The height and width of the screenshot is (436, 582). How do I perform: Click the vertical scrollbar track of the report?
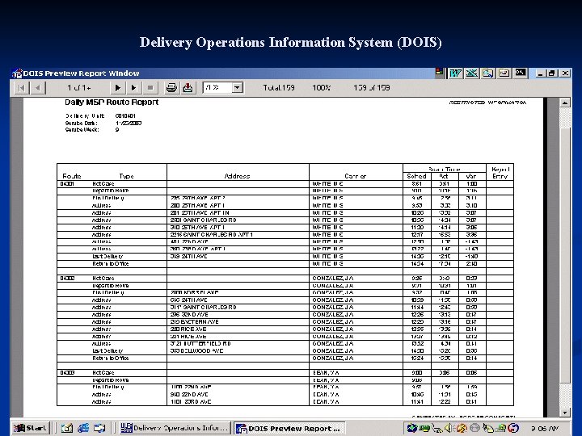point(564,259)
